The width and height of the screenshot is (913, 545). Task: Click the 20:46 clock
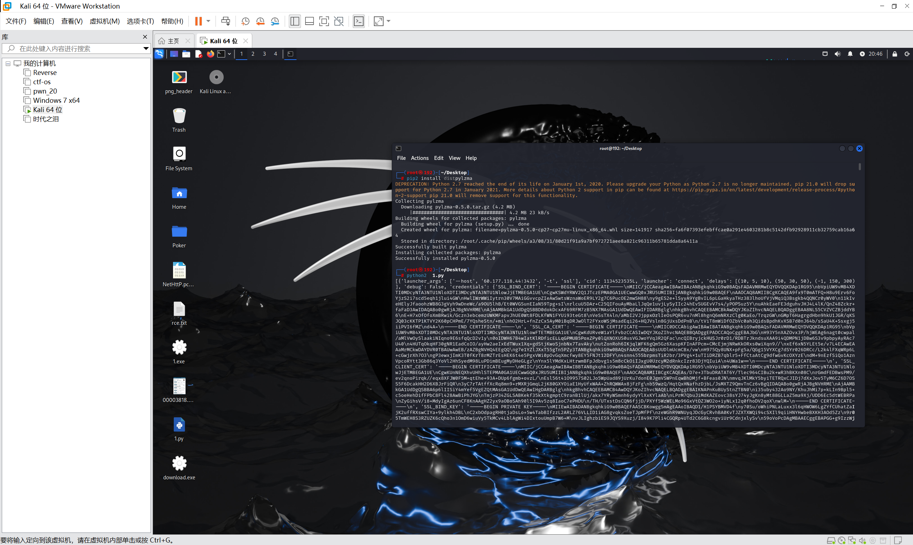(x=876, y=54)
